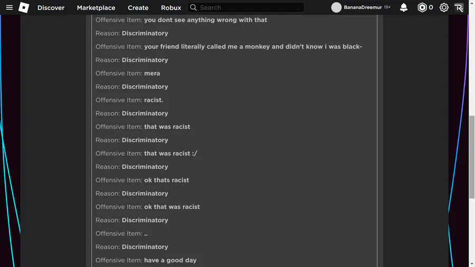Click the Roblox logo home icon
Image resolution: width=475 pixels, height=267 pixels.
pos(24,7)
